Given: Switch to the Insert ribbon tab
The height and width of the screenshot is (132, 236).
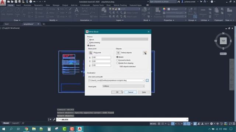Looking at the screenshot, I should coord(18,5).
